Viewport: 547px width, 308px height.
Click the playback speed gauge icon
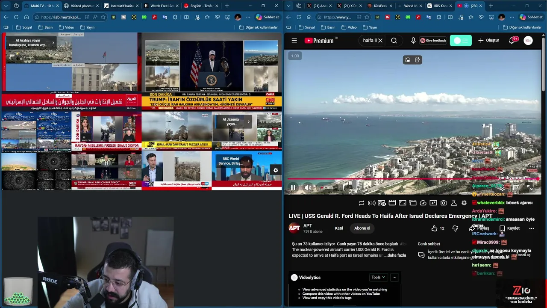423,203
